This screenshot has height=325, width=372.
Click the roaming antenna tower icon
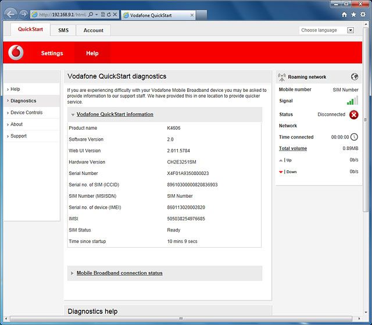282,77
